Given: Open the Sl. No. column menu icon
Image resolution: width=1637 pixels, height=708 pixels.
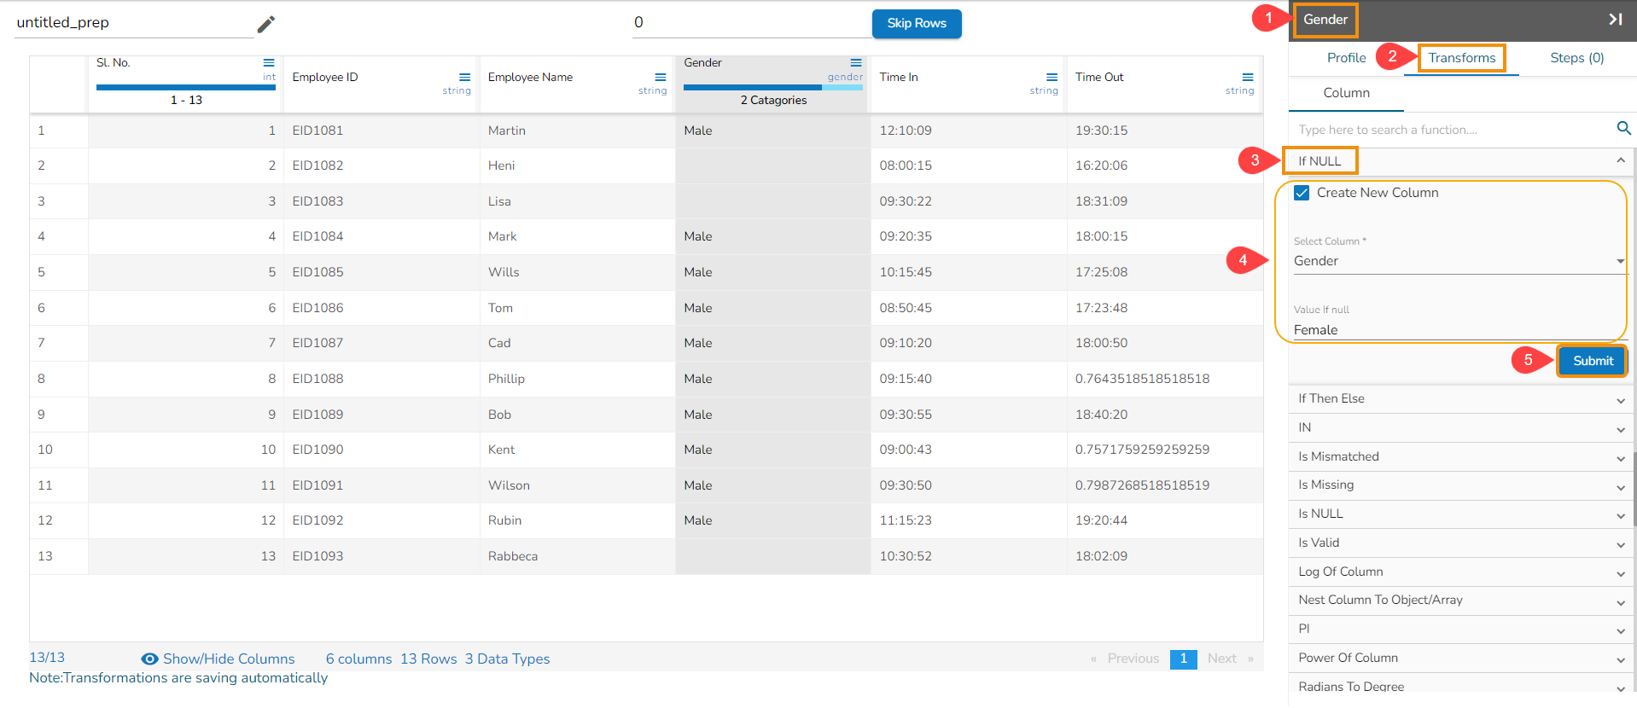Looking at the screenshot, I should click(269, 63).
